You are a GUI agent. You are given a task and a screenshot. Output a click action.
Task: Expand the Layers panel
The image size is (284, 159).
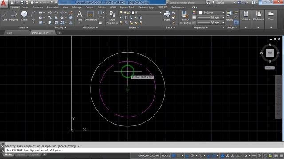[x=134, y=27]
